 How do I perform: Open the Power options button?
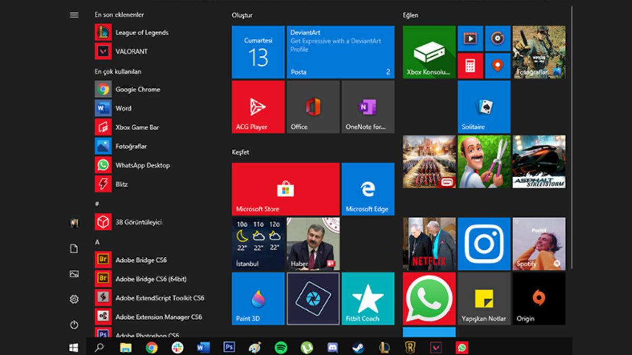74,324
